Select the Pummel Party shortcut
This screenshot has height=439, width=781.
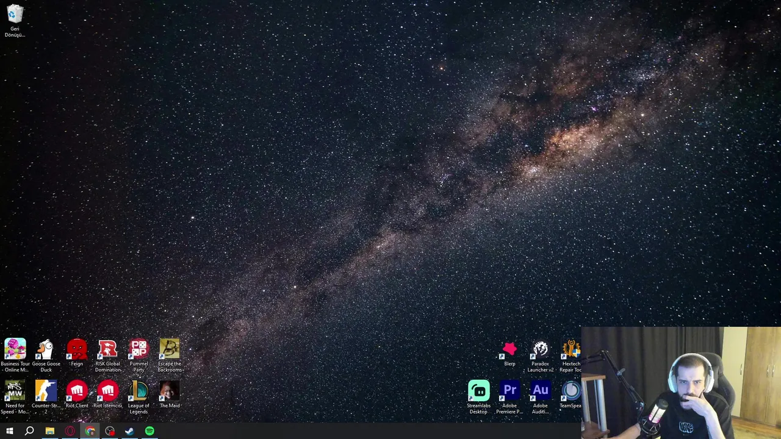click(x=139, y=355)
